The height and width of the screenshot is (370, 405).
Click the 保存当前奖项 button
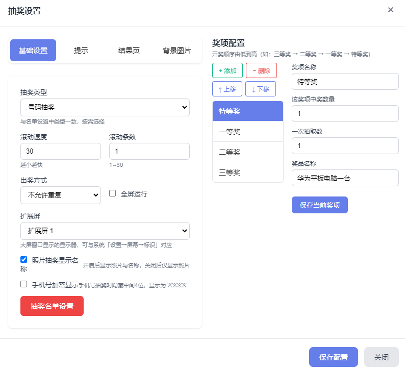tap(320, 205)
